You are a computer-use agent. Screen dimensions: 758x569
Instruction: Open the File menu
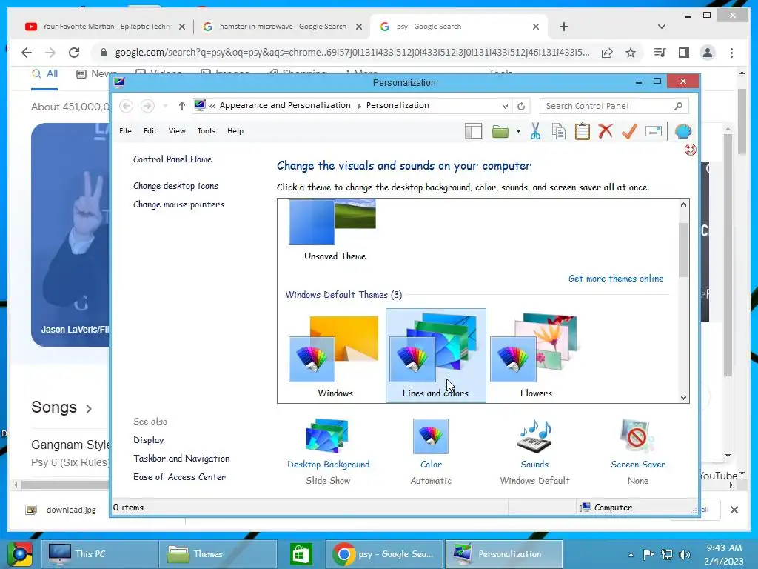[125, 130]
